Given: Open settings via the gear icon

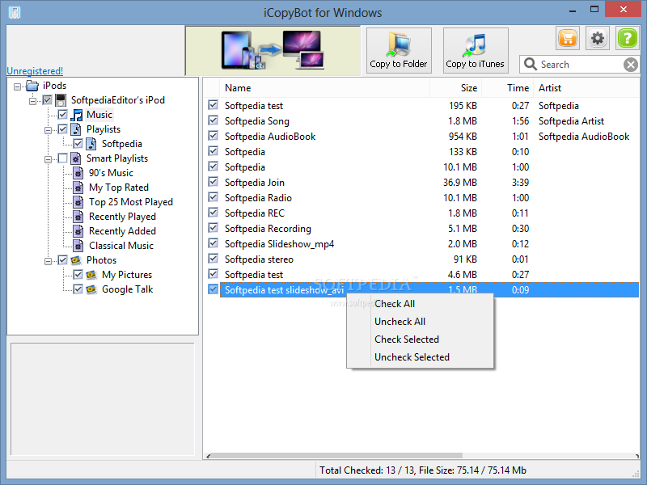Looking at the screenshot, I should pyautogui.click(x=598, y=38).
